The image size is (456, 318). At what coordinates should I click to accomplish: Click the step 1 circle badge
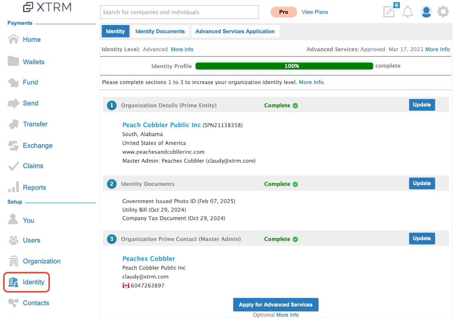point(112,105)
